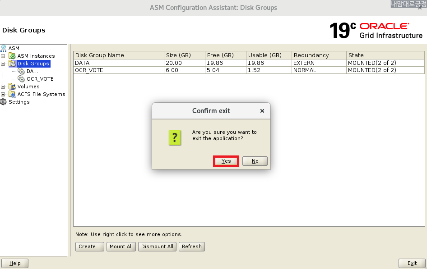The image size is (427, 269).
Task: Close the Confirm exit dialog
Action: click(262, 111)
